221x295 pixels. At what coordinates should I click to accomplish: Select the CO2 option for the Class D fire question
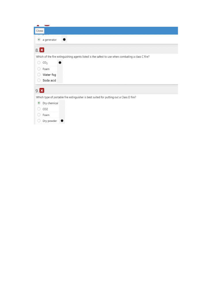coord(39,109)
